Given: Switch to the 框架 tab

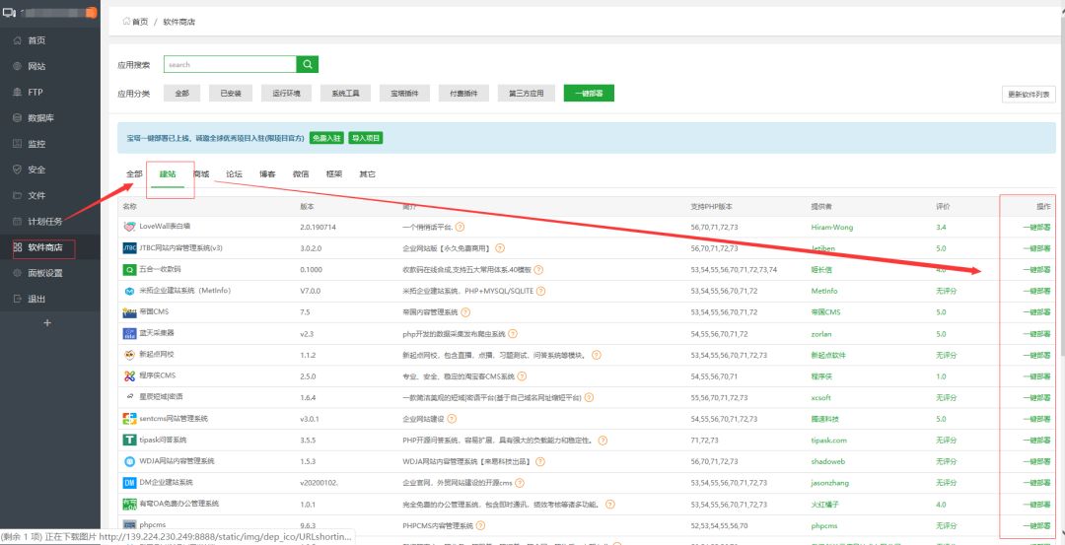Looking at the screenshot, I should point(334,174).
